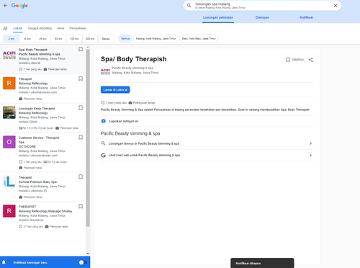Viewport: 360px width, 268px height.
Task: Open Lowongan lainnya di Pacific Beauty link
Action: click(x=207, y=143)
